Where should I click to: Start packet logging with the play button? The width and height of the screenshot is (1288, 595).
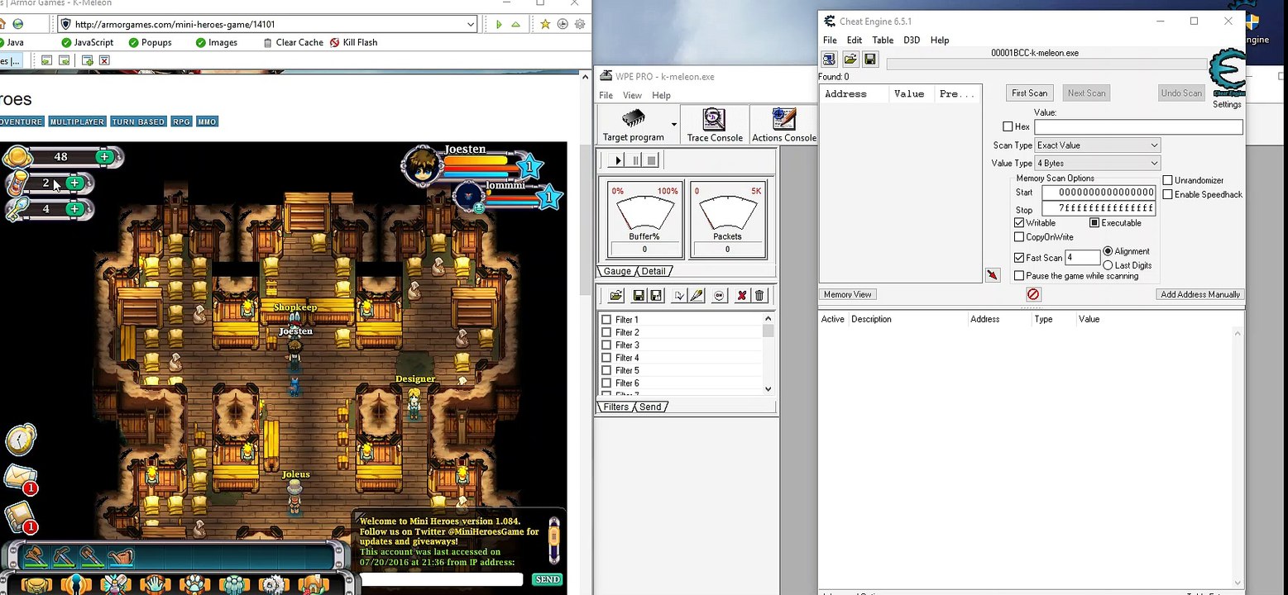tap(617, 160)
